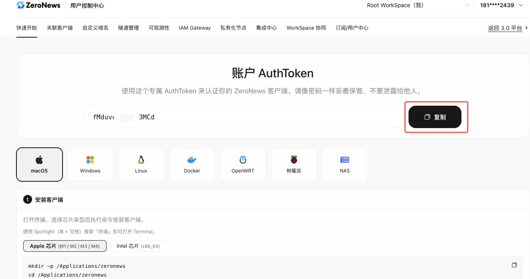Go back via 返回 3.0 平台 link

click(x=508, y=28)
